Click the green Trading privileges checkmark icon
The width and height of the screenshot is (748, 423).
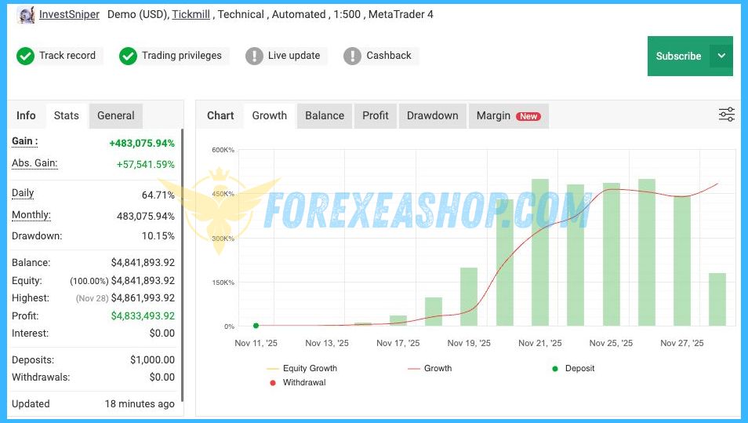(x=128, y=56)
